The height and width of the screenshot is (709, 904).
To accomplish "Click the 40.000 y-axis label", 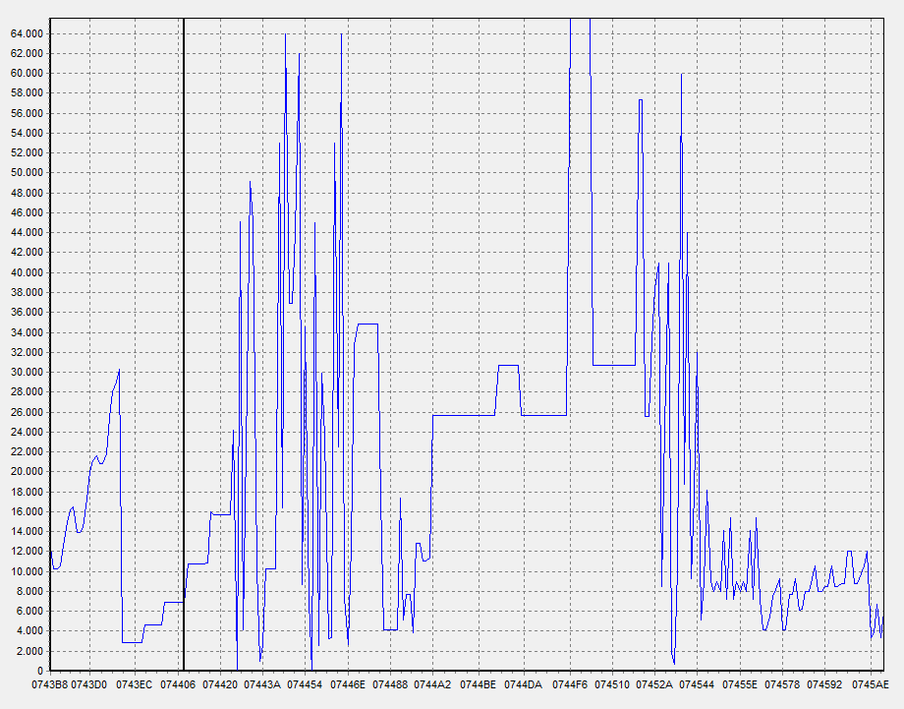I will [27, 272].
